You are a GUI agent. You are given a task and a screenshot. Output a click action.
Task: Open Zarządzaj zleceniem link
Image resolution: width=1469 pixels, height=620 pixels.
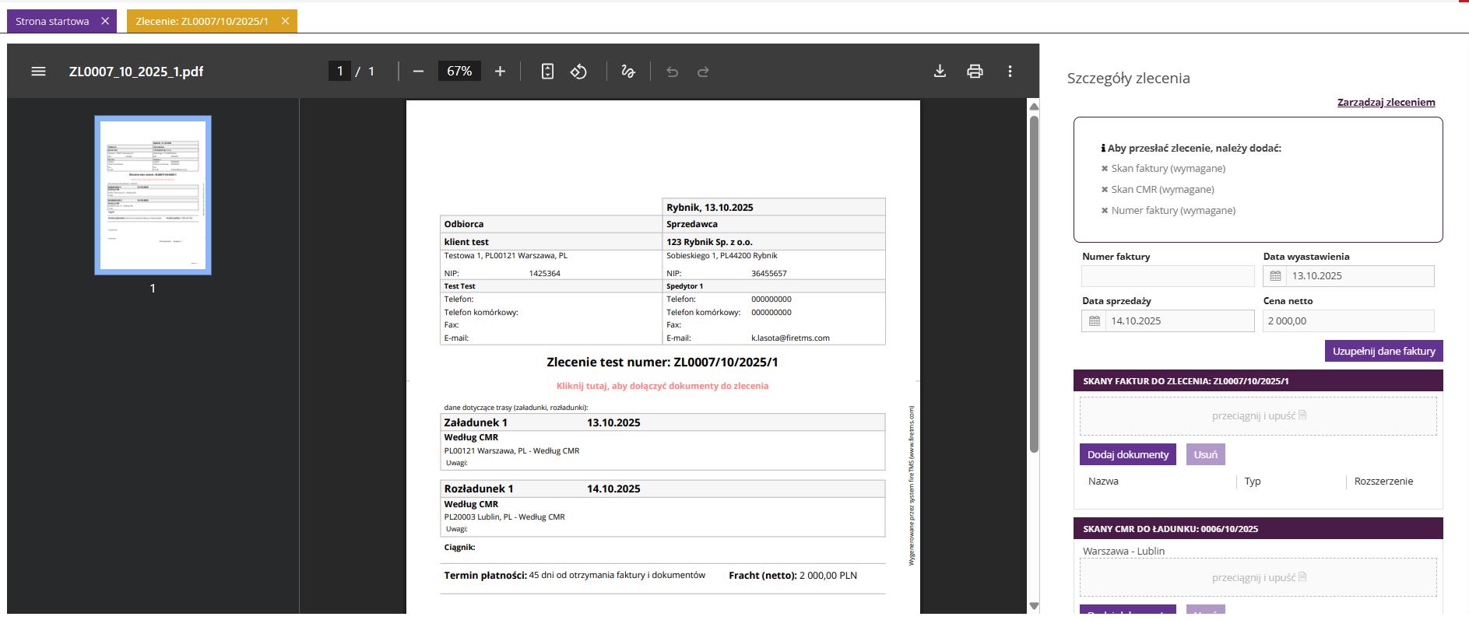(x=1386, y=103)
